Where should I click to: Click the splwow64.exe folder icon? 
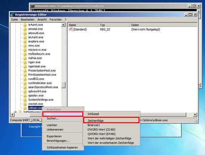tap(25, 91)
